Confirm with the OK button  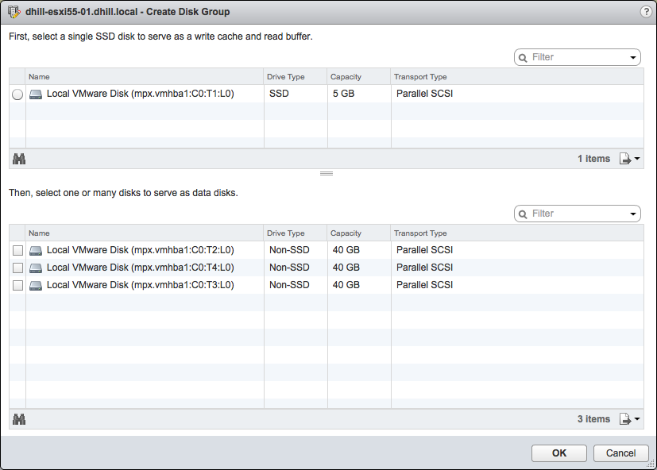coord(559,453)
